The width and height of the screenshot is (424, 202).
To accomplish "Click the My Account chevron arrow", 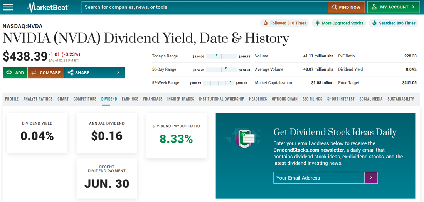I will tap(413, 7).
